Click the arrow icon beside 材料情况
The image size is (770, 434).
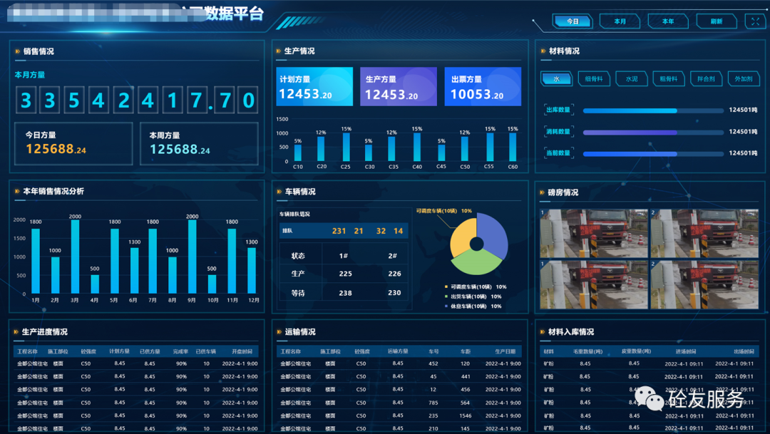[543, 51]
